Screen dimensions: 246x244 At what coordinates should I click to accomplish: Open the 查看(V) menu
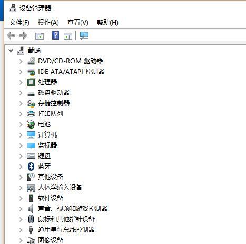[x=78, y=23]
